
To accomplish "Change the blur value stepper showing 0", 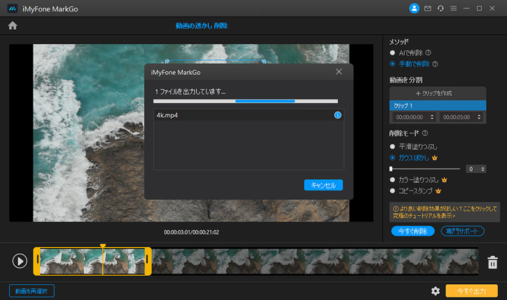I will point(484,169).
